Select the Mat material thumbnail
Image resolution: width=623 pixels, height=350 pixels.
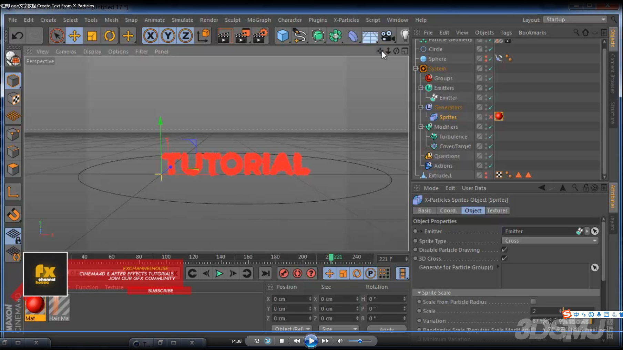(35, 308)
